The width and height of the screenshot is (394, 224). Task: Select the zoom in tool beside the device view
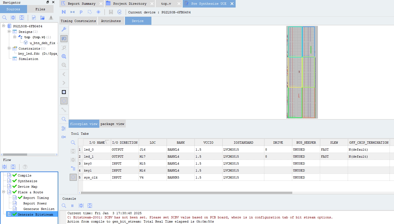pos(64,56)
